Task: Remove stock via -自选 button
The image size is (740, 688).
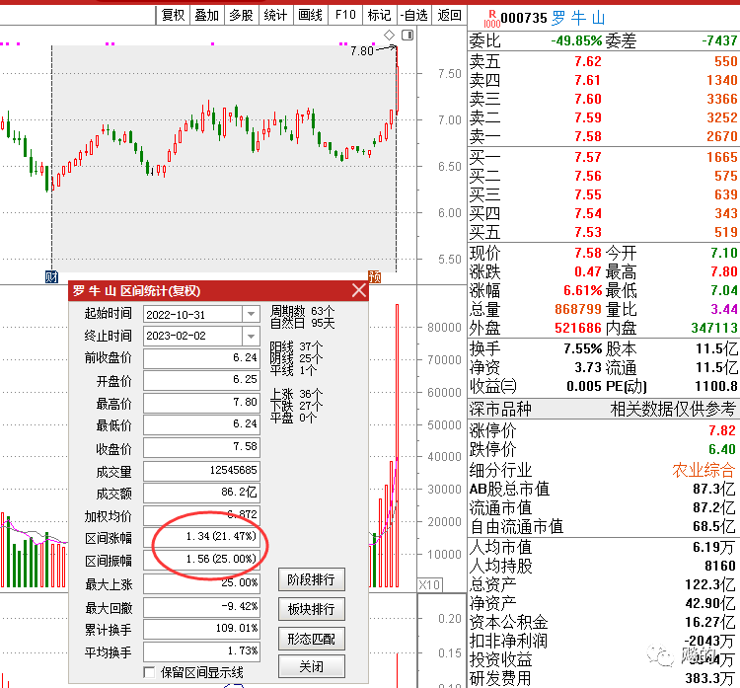Action: point(413,15)
